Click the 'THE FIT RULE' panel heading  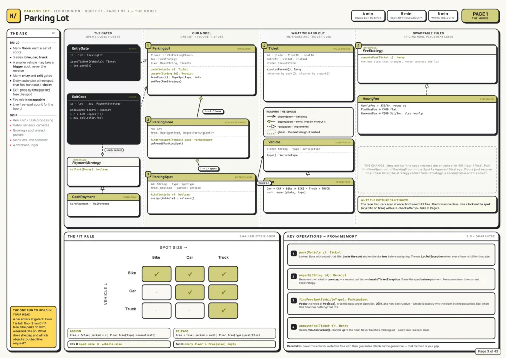pos(80,236)
